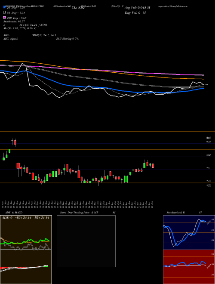Click the blue stochastics chart panel

coord(189,232)
